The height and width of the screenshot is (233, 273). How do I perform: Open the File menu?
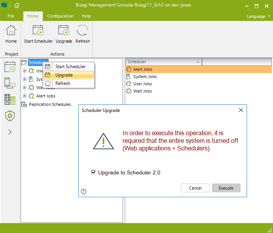pyautogui.click(x=11, y=16)
